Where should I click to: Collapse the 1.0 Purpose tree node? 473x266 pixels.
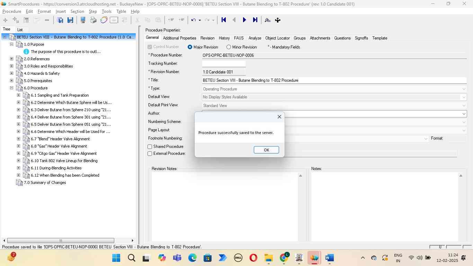click(x=11, y=44)
